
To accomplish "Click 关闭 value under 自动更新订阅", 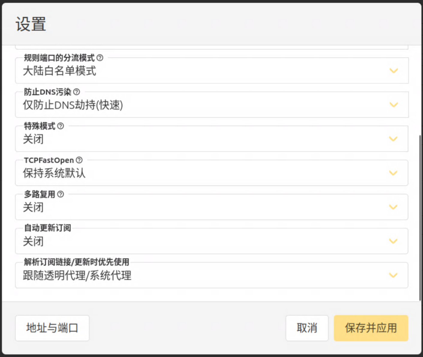I will pos(33,241).
